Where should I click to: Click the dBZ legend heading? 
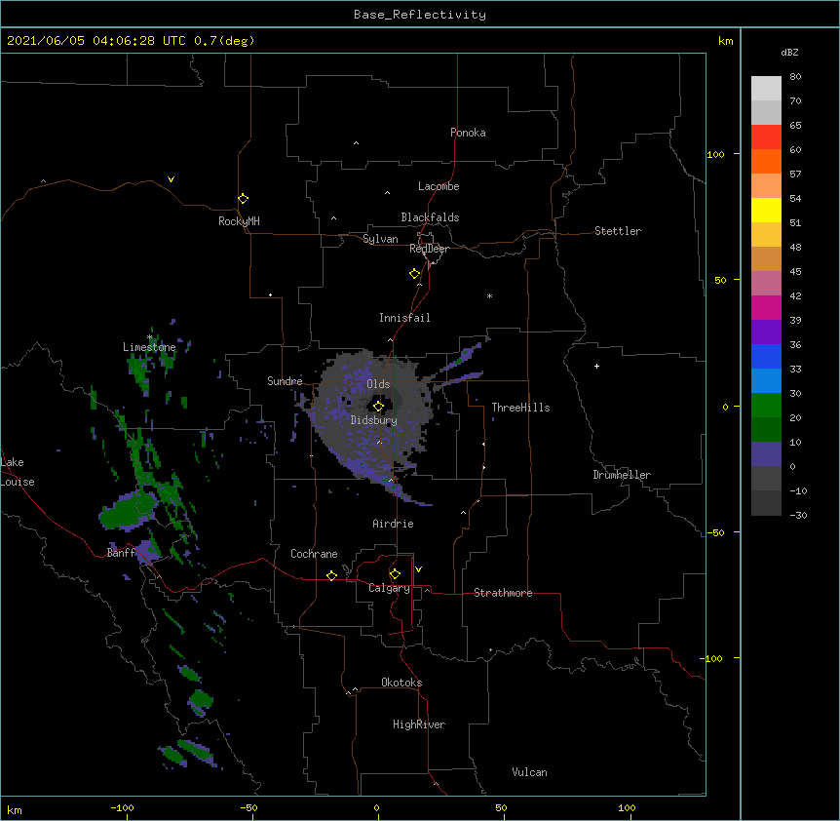click(x=789, y=52)
